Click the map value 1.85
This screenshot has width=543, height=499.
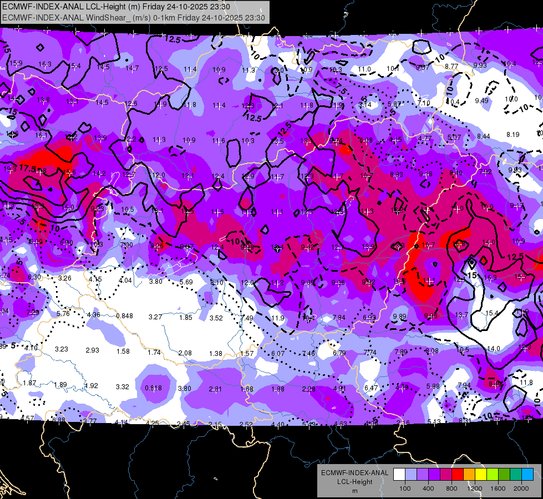click(x=186, y=318)
